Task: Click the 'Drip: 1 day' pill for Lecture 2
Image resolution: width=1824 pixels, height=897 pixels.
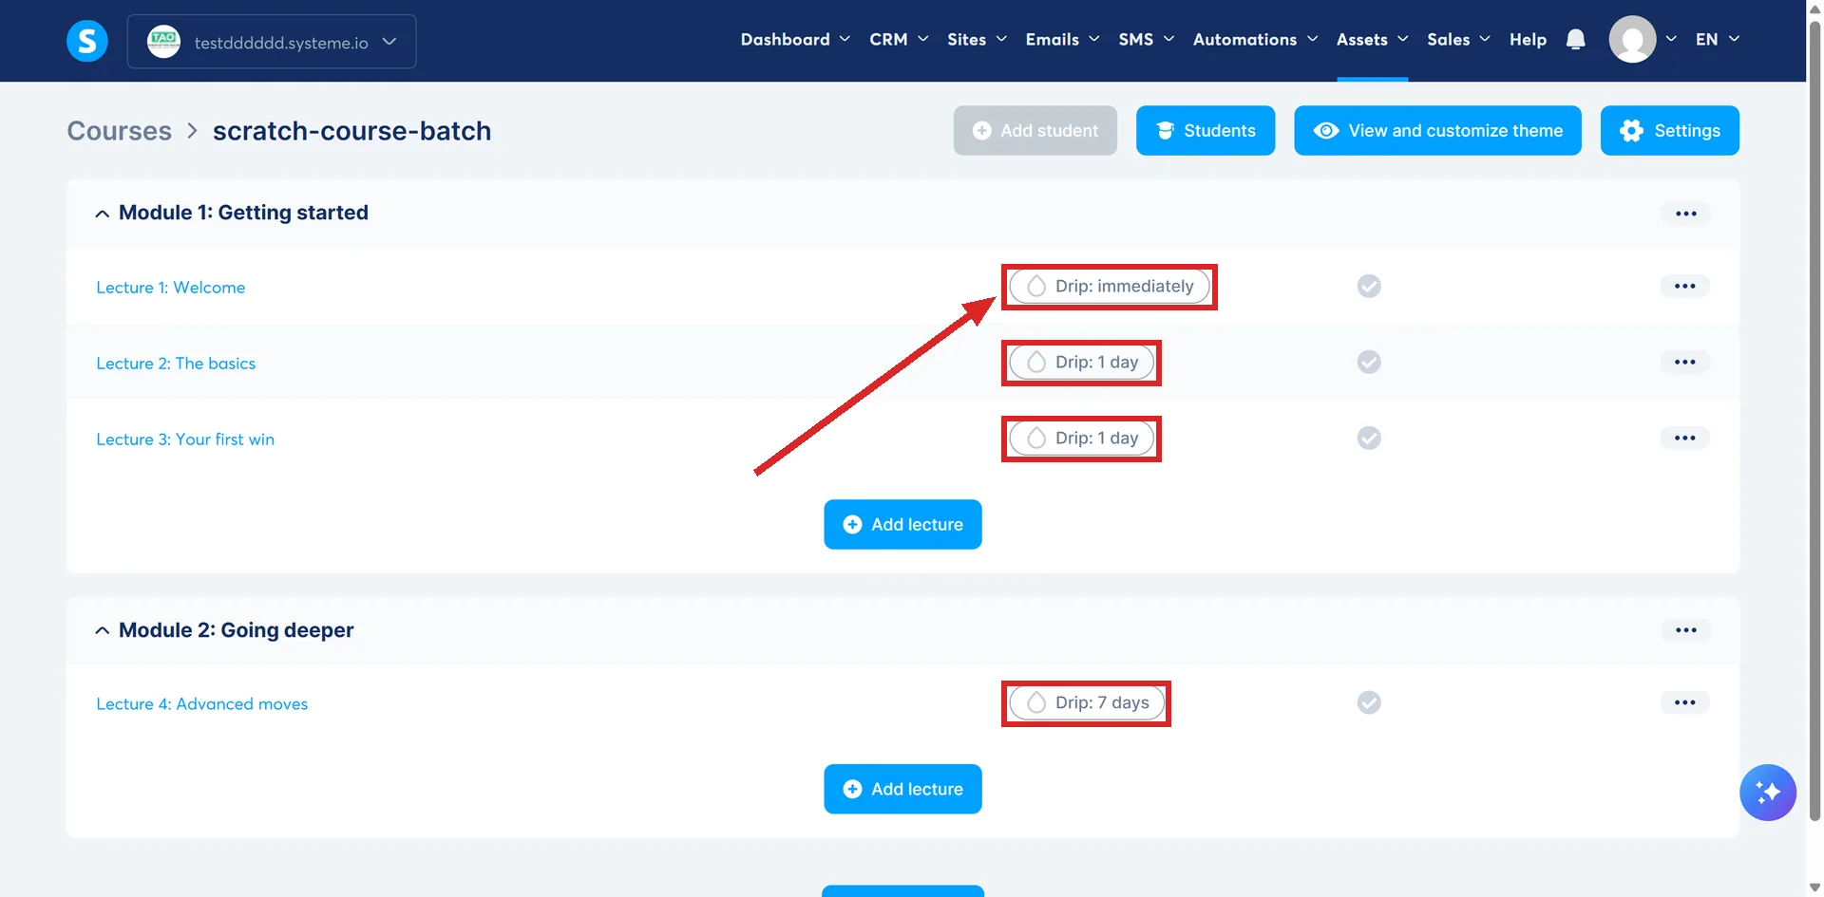Action: point(1081,362)
